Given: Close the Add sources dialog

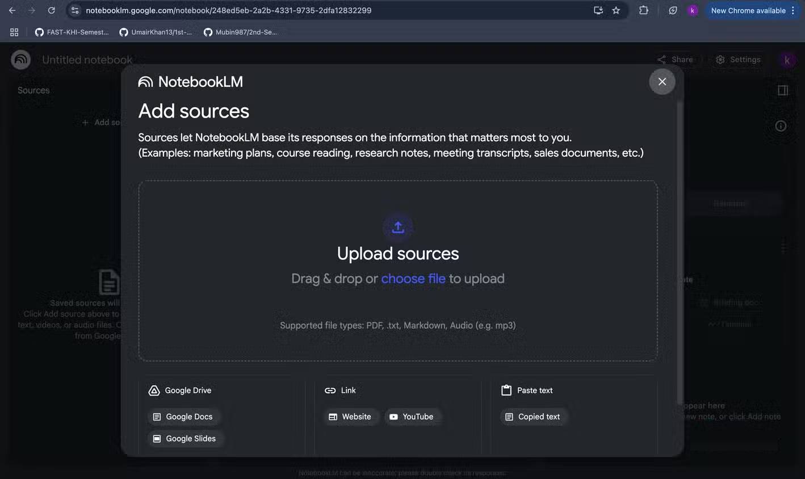Looking at the screenshot, I should click(x=662, y=82).
